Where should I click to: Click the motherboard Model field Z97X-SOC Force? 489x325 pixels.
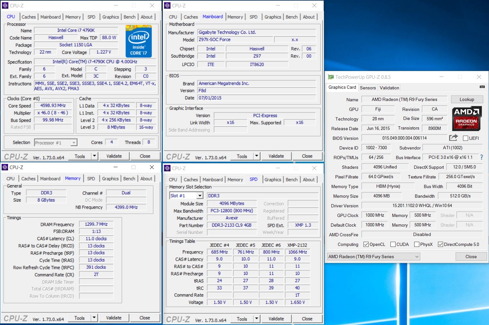click(x=235, y=40)
